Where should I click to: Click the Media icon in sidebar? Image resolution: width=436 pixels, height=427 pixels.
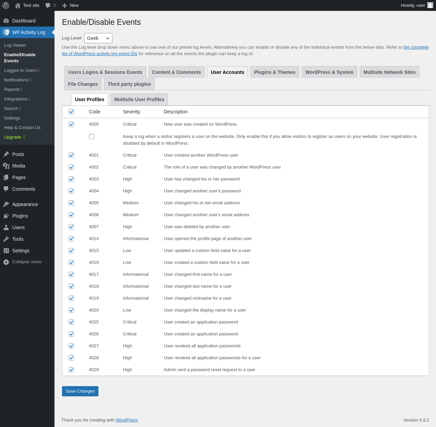pos(6,166)
